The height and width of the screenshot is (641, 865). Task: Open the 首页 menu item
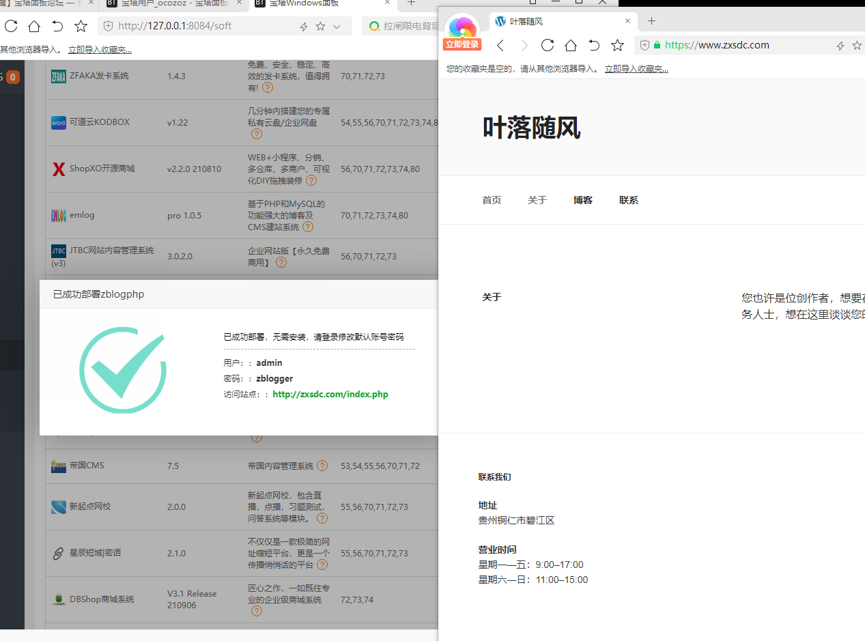492,200
